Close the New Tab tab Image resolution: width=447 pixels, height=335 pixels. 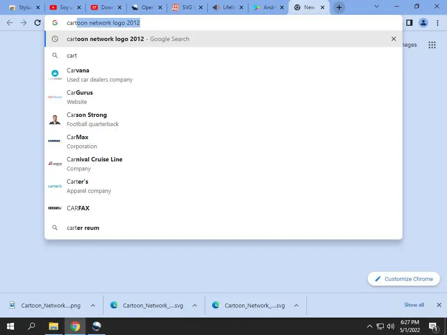coord(323,8)
